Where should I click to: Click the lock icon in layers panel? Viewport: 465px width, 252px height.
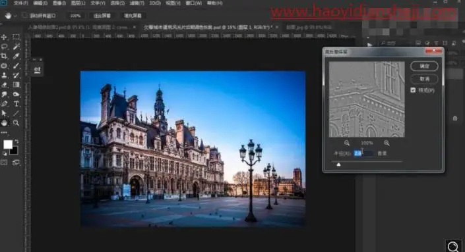(455, 118)
